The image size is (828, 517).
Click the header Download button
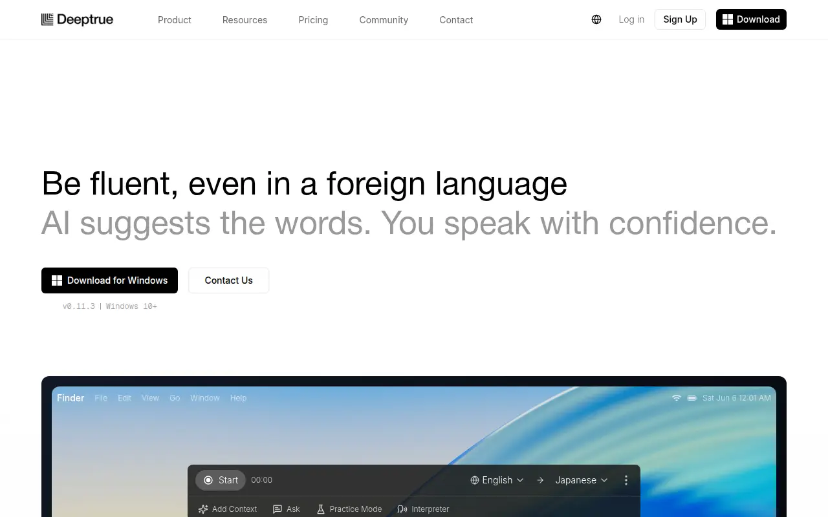pos(751,19)
